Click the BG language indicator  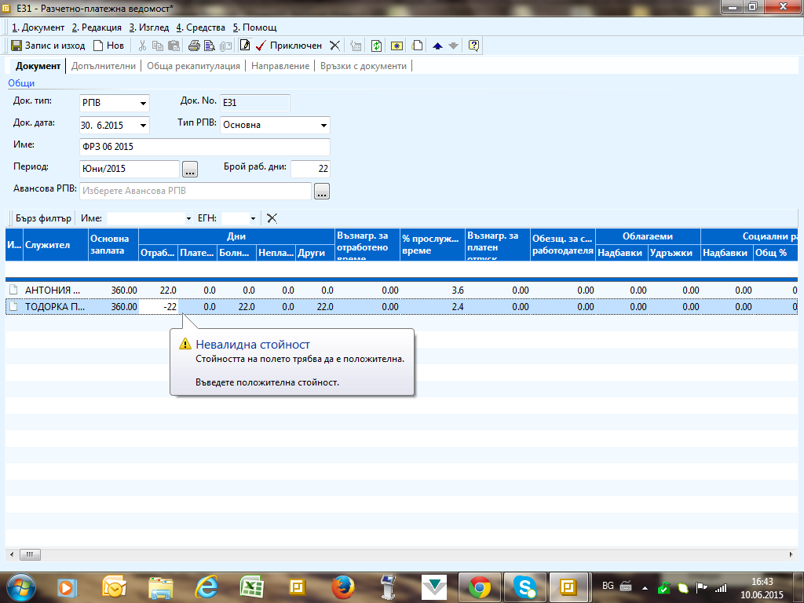[x=608, y=586]
